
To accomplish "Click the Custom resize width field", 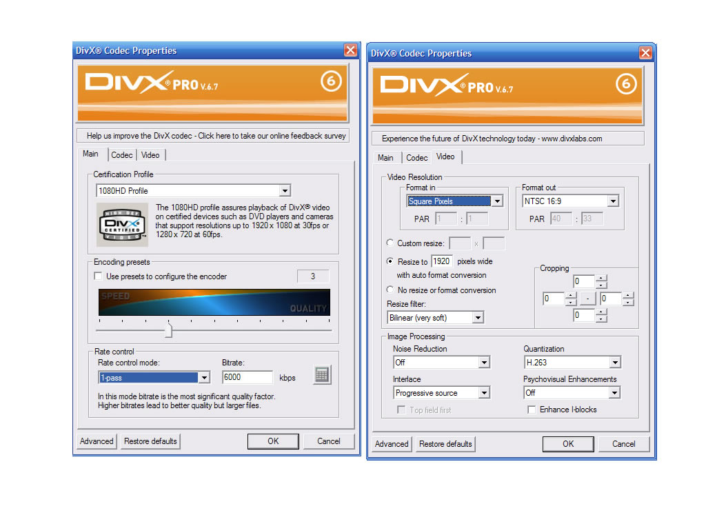I will click(460, 243).
